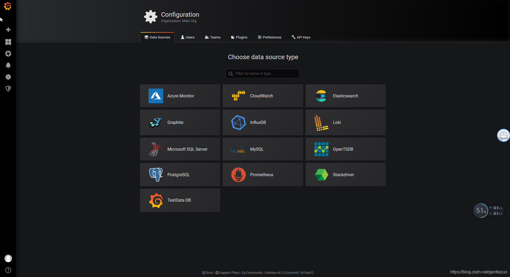
Task: Click the OpenTSDB grid logo icon
Action: pos(321,149)
